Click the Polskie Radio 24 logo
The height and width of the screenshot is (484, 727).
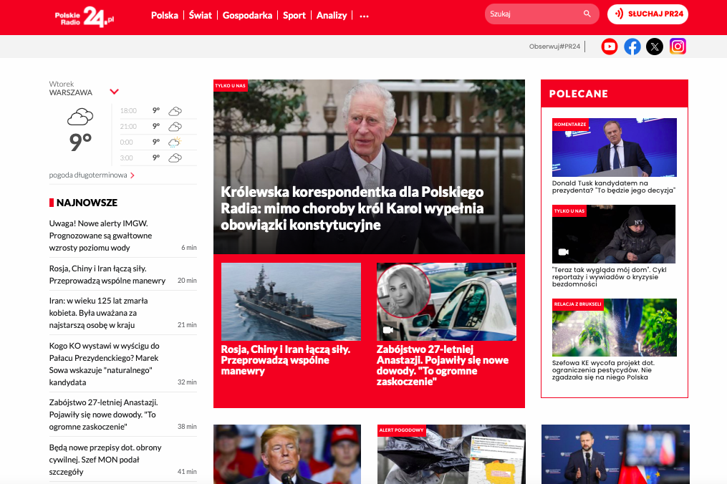coord(85,16)
